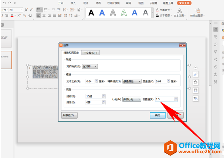
Task: Open the special format dropdown (悬挂缩进)
Action: [132, 81]
